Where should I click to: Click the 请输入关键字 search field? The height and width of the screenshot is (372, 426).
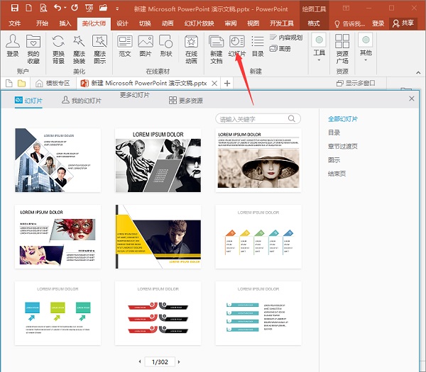point(258,119)
